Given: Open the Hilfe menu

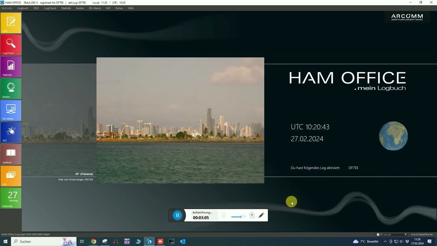Looking at the screenshot, I should point(131,8).
